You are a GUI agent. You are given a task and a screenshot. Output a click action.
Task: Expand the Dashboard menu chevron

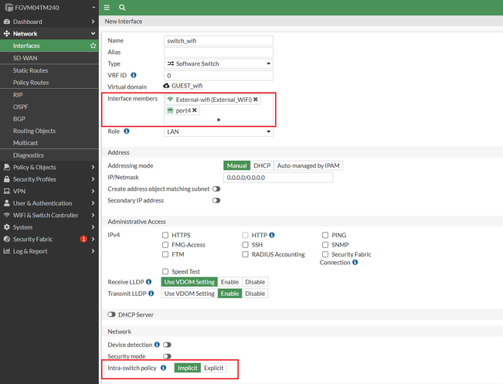[x=93, y=22]
